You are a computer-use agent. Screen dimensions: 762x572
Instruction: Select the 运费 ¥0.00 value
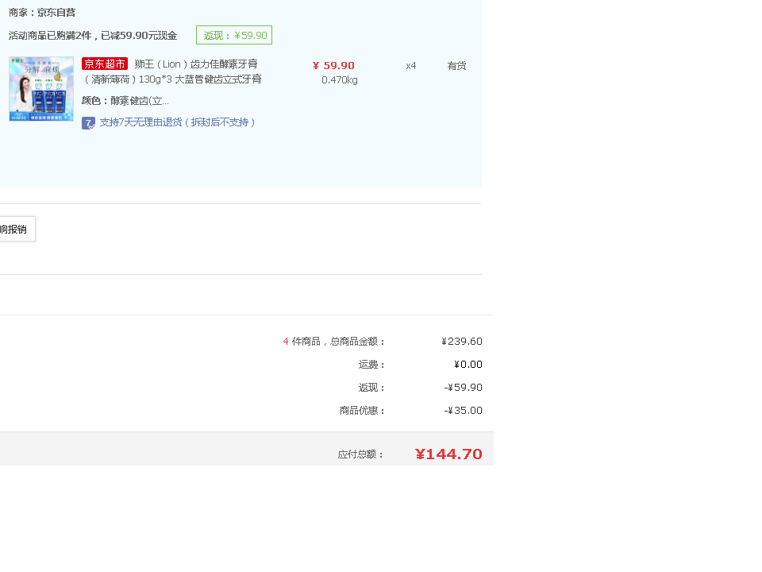click(468, 365)
